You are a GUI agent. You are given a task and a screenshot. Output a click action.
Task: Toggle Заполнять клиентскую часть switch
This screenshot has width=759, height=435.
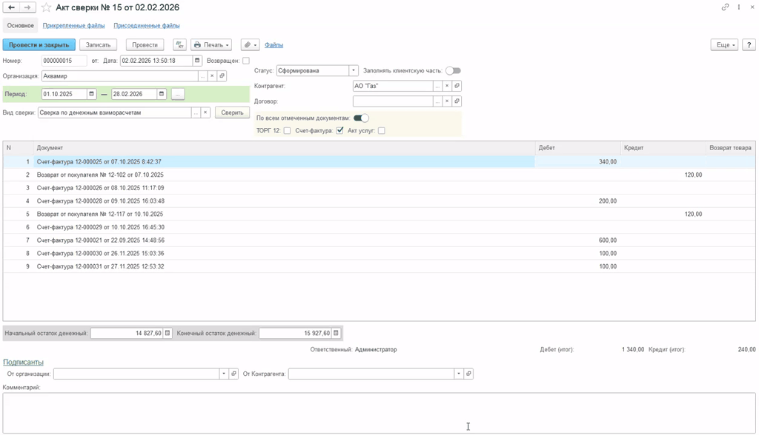pyautogui.click(x=453, y=71)
